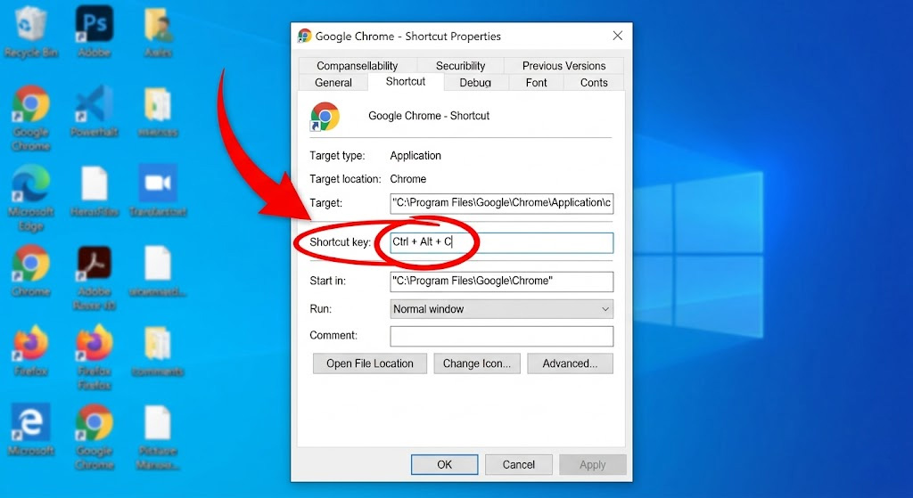This screenshot has height=498, width=913.
Task: Open the Adobe Photoshop desktop icon
Action: 95,24
